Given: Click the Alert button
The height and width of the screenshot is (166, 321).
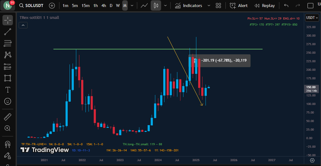Looking at the screenshot, I should pos(239,5).
